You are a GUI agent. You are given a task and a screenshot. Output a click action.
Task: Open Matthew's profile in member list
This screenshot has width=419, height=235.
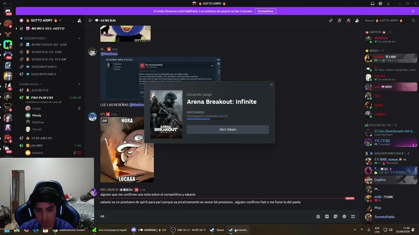(x=391, y=39)
